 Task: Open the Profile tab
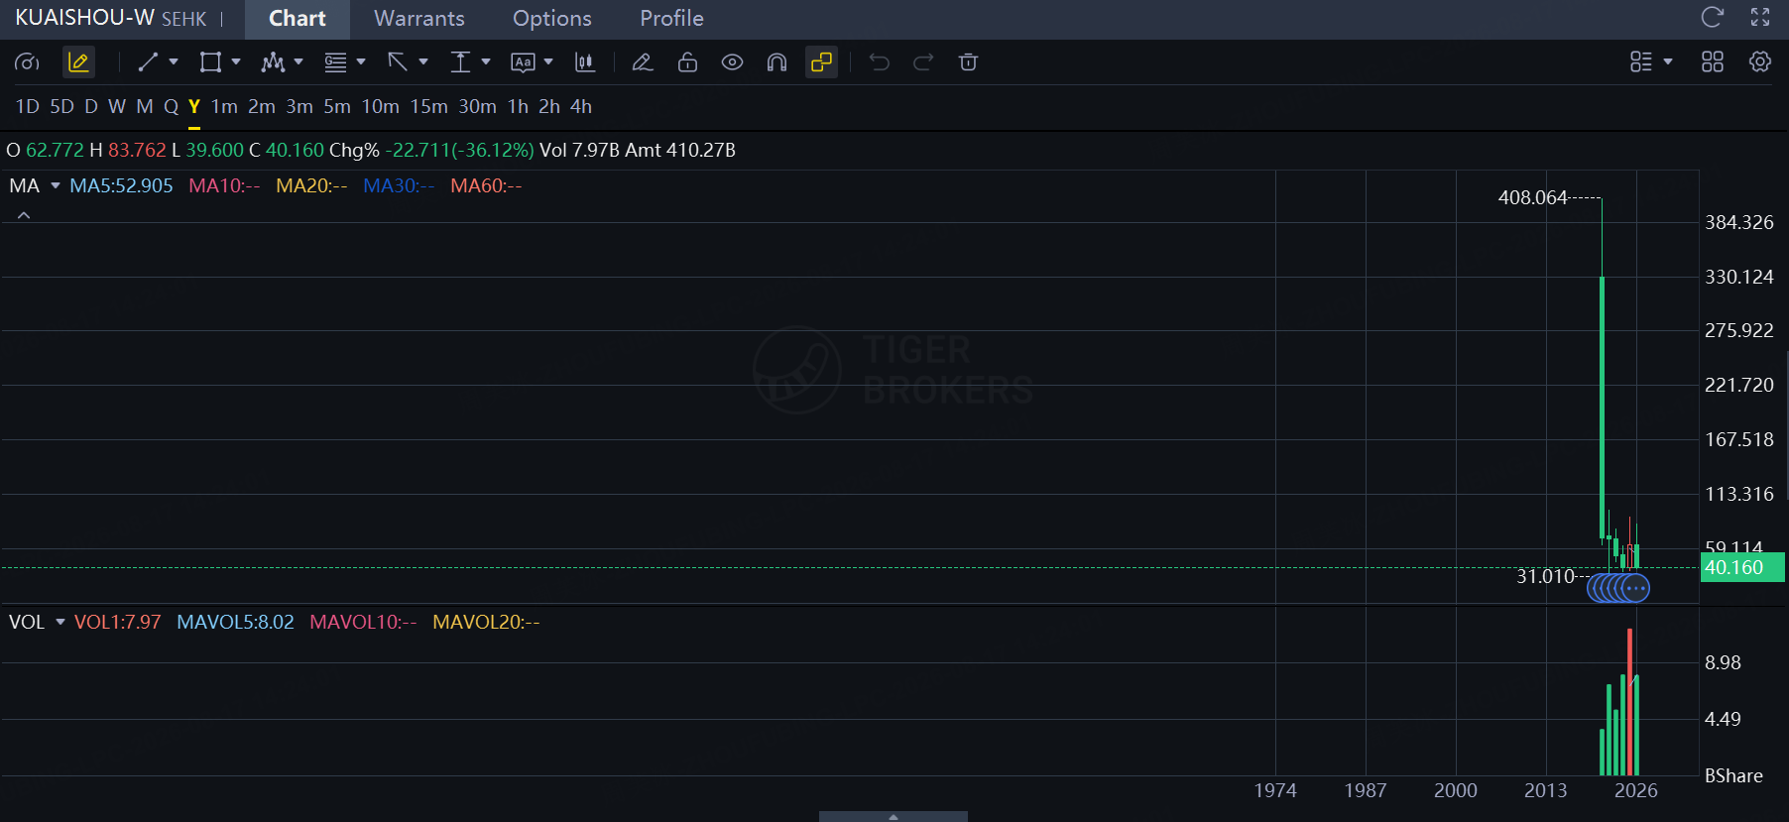[x=671, y=19]
